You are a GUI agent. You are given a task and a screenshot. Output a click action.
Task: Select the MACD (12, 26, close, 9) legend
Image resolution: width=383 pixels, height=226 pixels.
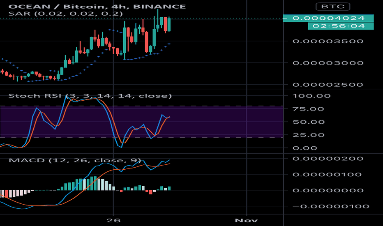click(75, 161)
